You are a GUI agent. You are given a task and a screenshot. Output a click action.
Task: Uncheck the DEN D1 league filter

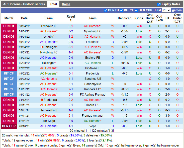106,10
